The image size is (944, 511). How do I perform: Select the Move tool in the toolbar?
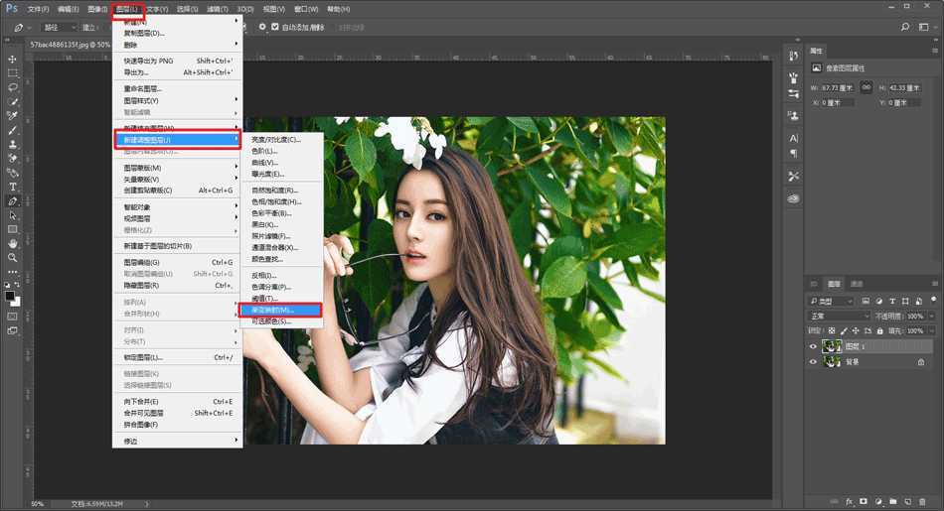[13, 60]
